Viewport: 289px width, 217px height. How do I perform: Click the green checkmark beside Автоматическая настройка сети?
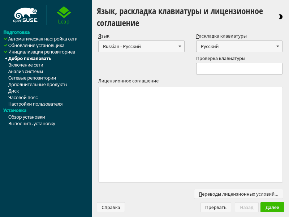[5, 39]
